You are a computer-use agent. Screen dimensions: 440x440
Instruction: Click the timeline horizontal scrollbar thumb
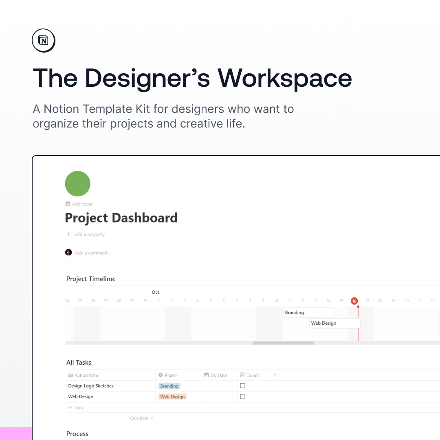pos(283,343)
